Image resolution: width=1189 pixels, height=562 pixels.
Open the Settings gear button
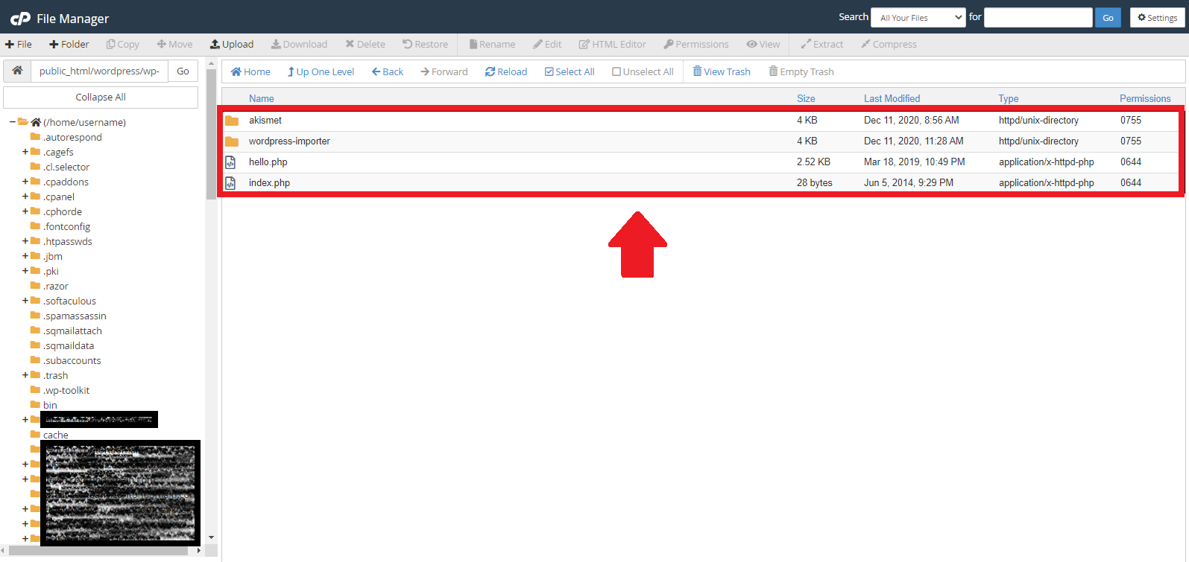pyautogui.click(x=1157, y=18)
